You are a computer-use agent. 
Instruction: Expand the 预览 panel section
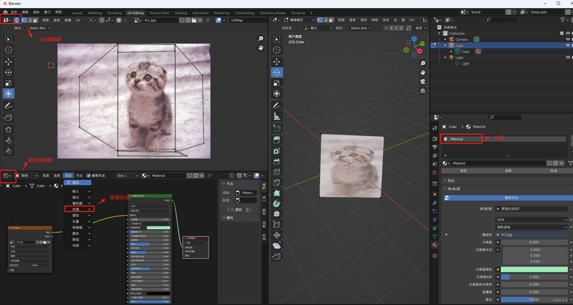(451, 181)
